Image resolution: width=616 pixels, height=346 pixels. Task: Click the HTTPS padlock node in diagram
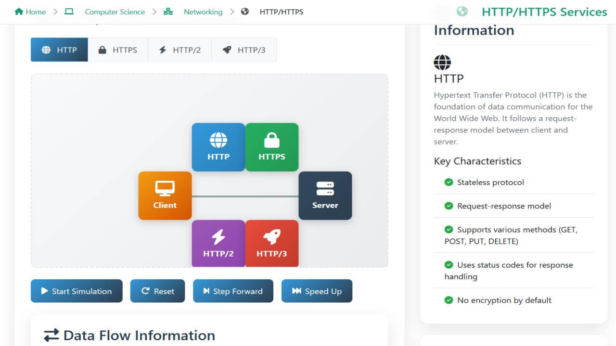pyautogui.click(x=272, y=147)
